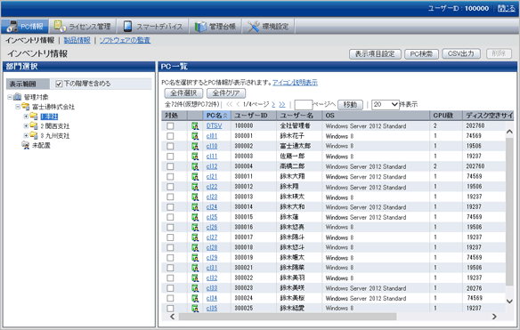Click the PC status icon for cl21

pos(195,177)
